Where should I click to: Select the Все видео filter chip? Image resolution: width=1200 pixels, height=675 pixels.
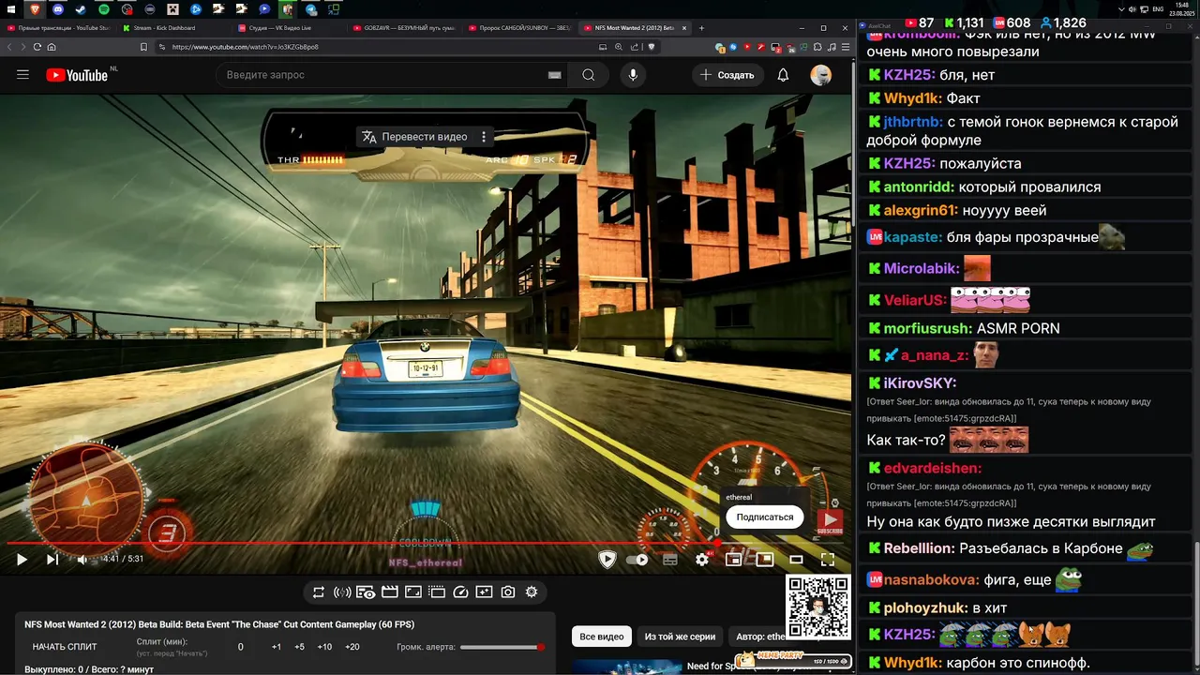pos(602,637)
